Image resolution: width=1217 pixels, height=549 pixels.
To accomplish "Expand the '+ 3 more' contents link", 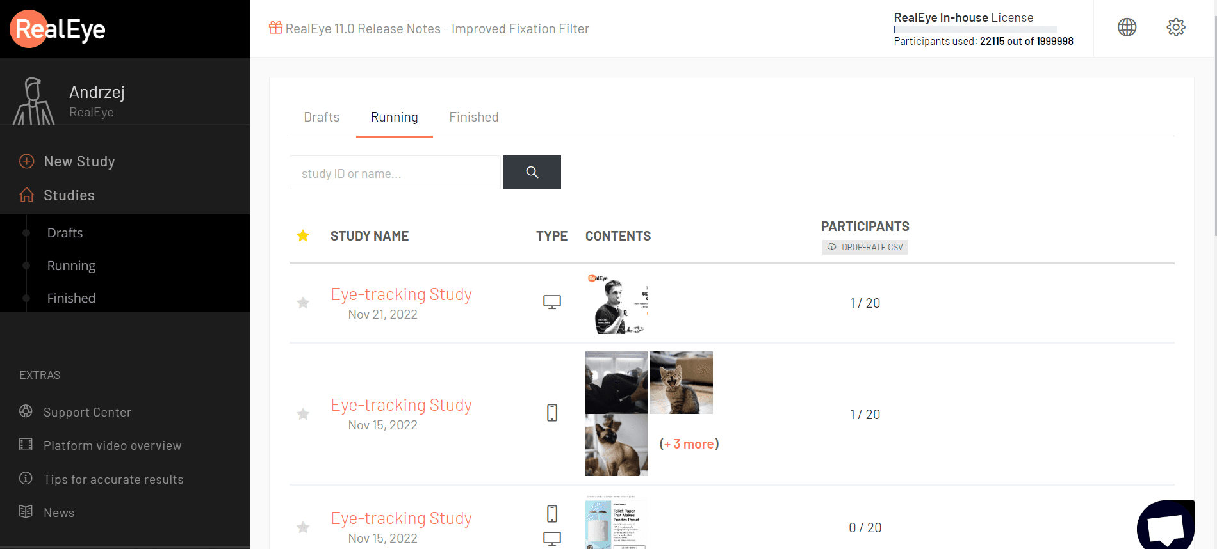I will click(689, 444).
